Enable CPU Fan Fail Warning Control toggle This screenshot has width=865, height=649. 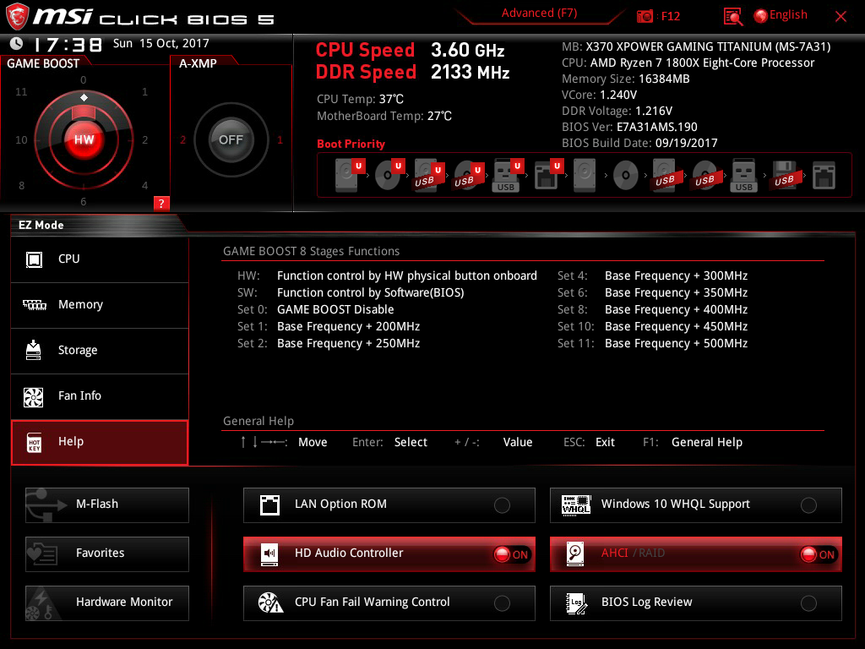pos(502,603)
